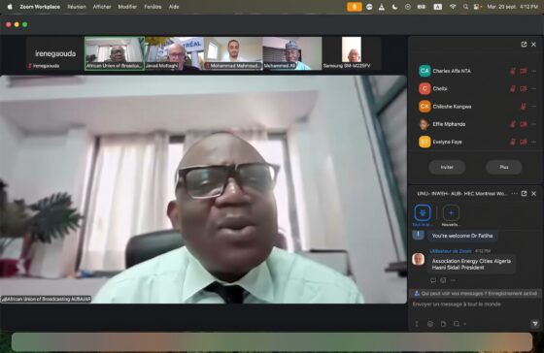
Task: Send the chat message with arrow icon
Action: pos(535,324)
